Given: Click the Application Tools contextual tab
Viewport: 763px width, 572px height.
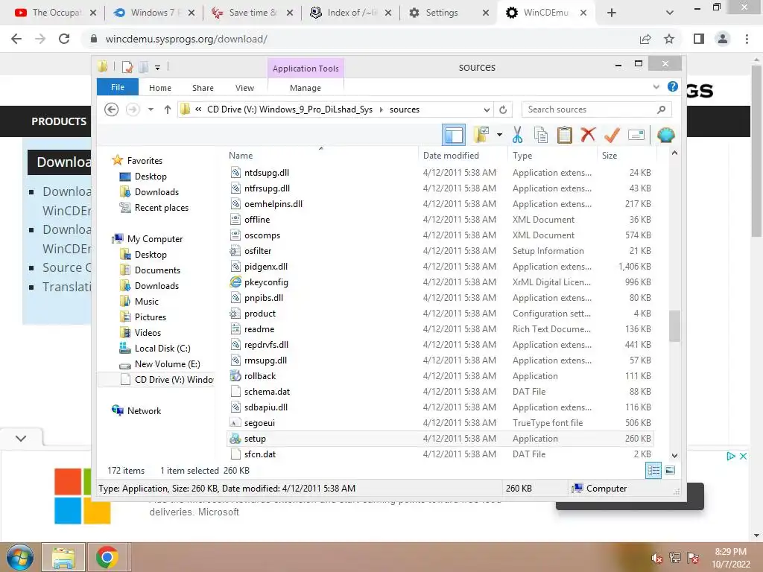Looking at the screenshot, I should tap(305, 69).
